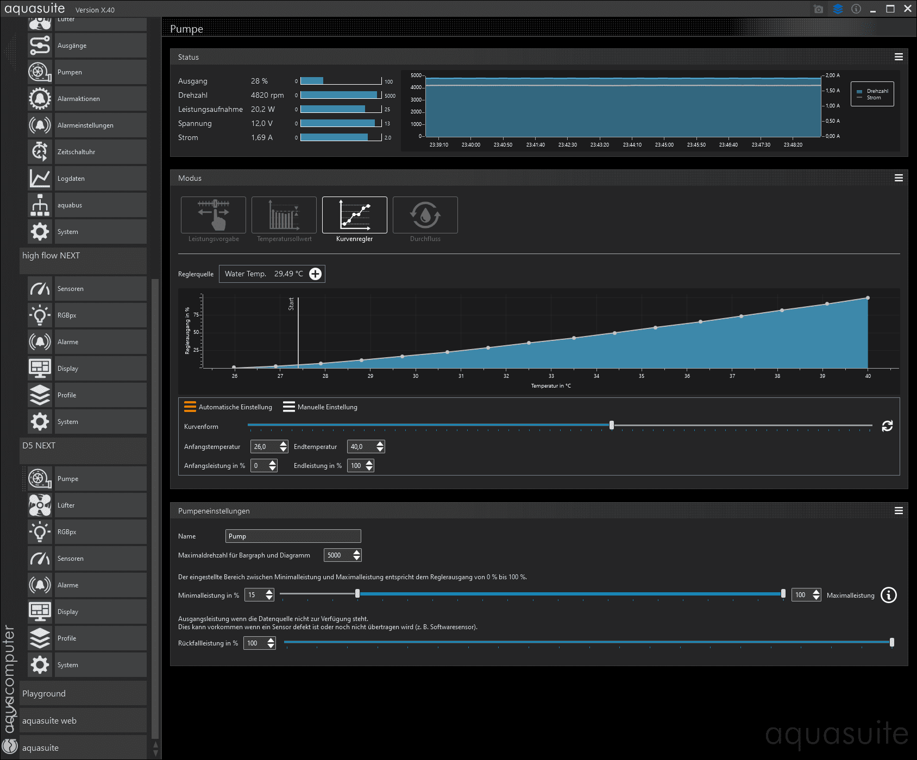This screenshot has height=760, width=917.
Task: Expand the aquasuite web section
Action: click(83, 720)
